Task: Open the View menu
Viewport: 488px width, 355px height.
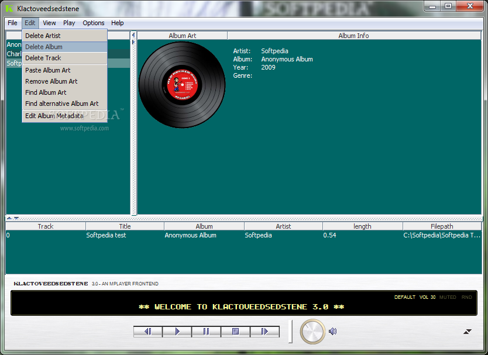Action: [49, 23]
